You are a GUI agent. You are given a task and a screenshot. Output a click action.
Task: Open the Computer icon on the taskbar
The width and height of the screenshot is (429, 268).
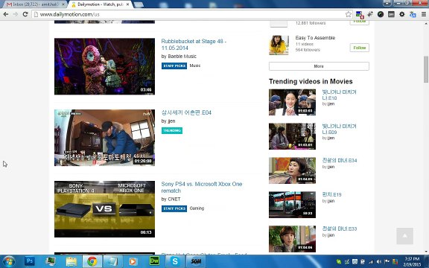click(51, 261)
